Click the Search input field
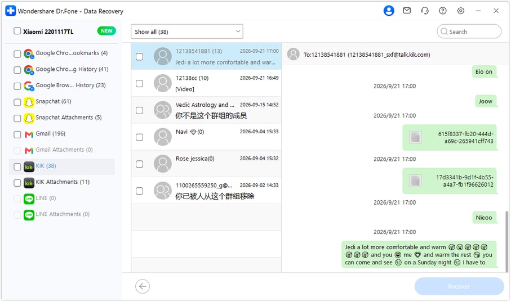The width and height of the screenshot is (511, 302). (x=469, y=31)
